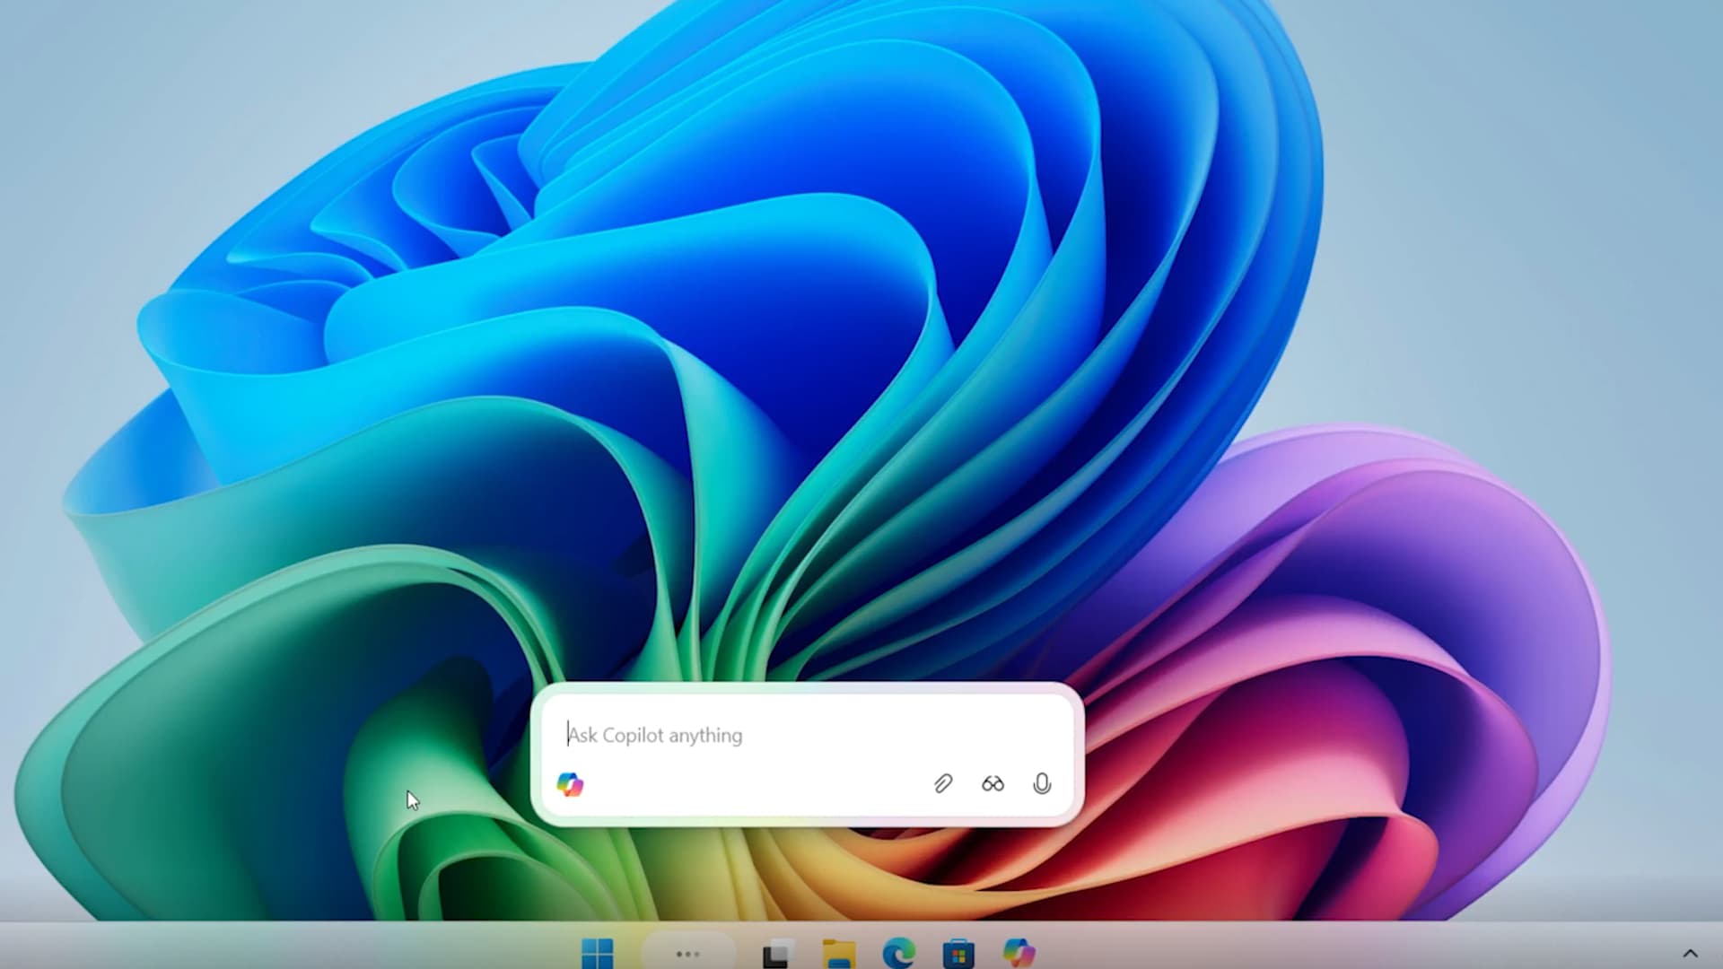Open Copilot Vision via the glasses icon
Viewport: 1723px width, 969px height.
click(993, 784)
